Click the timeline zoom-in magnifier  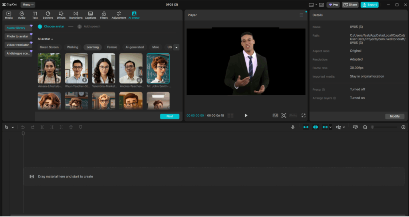(x=403, y=127)
